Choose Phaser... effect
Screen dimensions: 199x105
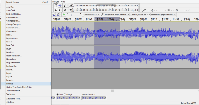click(x=26, y=70)
